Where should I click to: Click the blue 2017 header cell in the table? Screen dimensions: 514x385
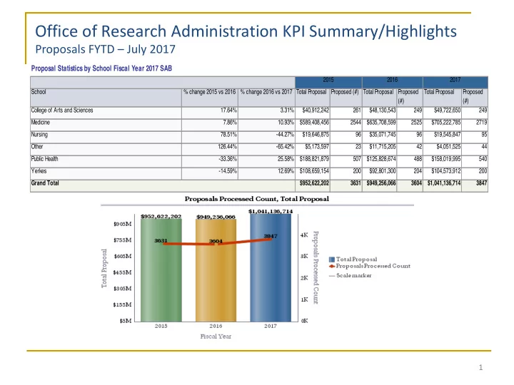coord(455,82)
